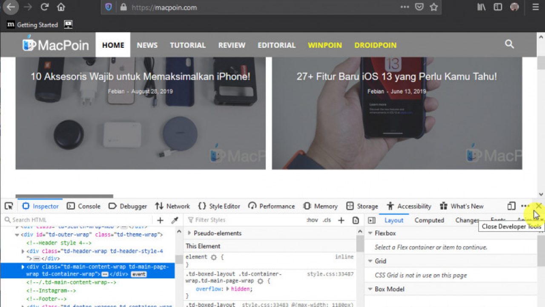The image size is (545, 307).
Task: Click the Search HTML field
Action: pos(77,220)
